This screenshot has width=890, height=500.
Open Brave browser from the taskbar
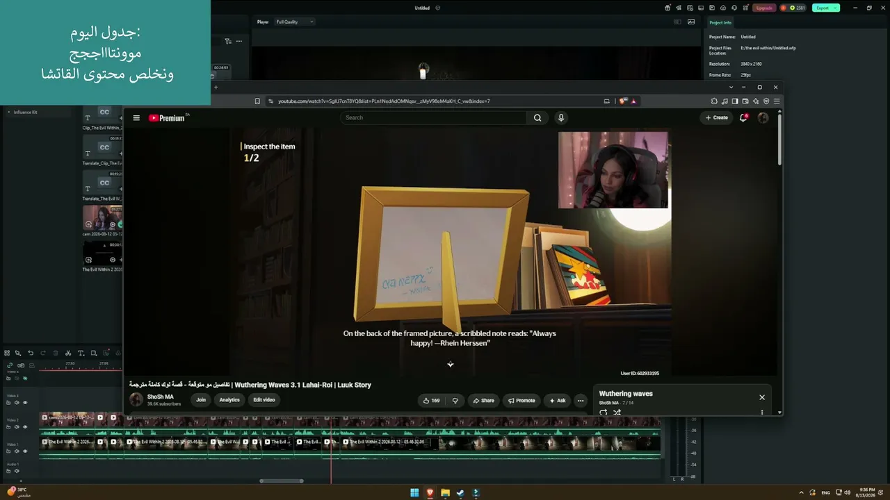pos(430,493)
